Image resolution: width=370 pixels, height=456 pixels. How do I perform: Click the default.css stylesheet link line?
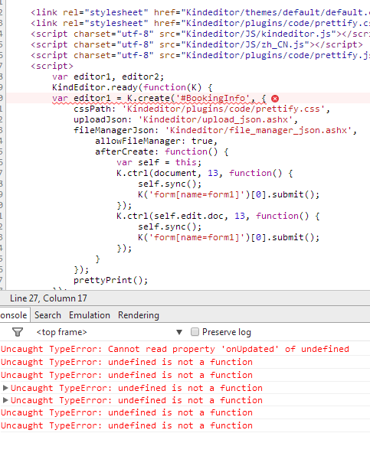click(x=200, y=12)
